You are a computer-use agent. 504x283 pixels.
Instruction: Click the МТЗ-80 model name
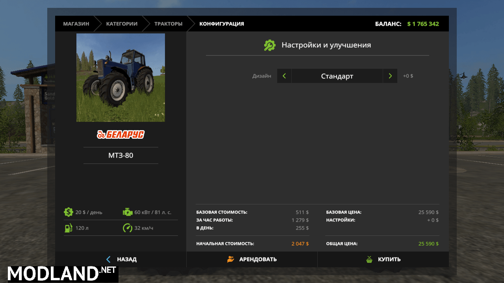121,155
